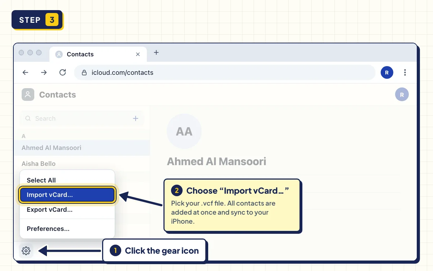Image resolution: width=433 pixels, height=271 pixels.
Task: Open browser profile avatar R in toolbar
Action: pos(387,73)
